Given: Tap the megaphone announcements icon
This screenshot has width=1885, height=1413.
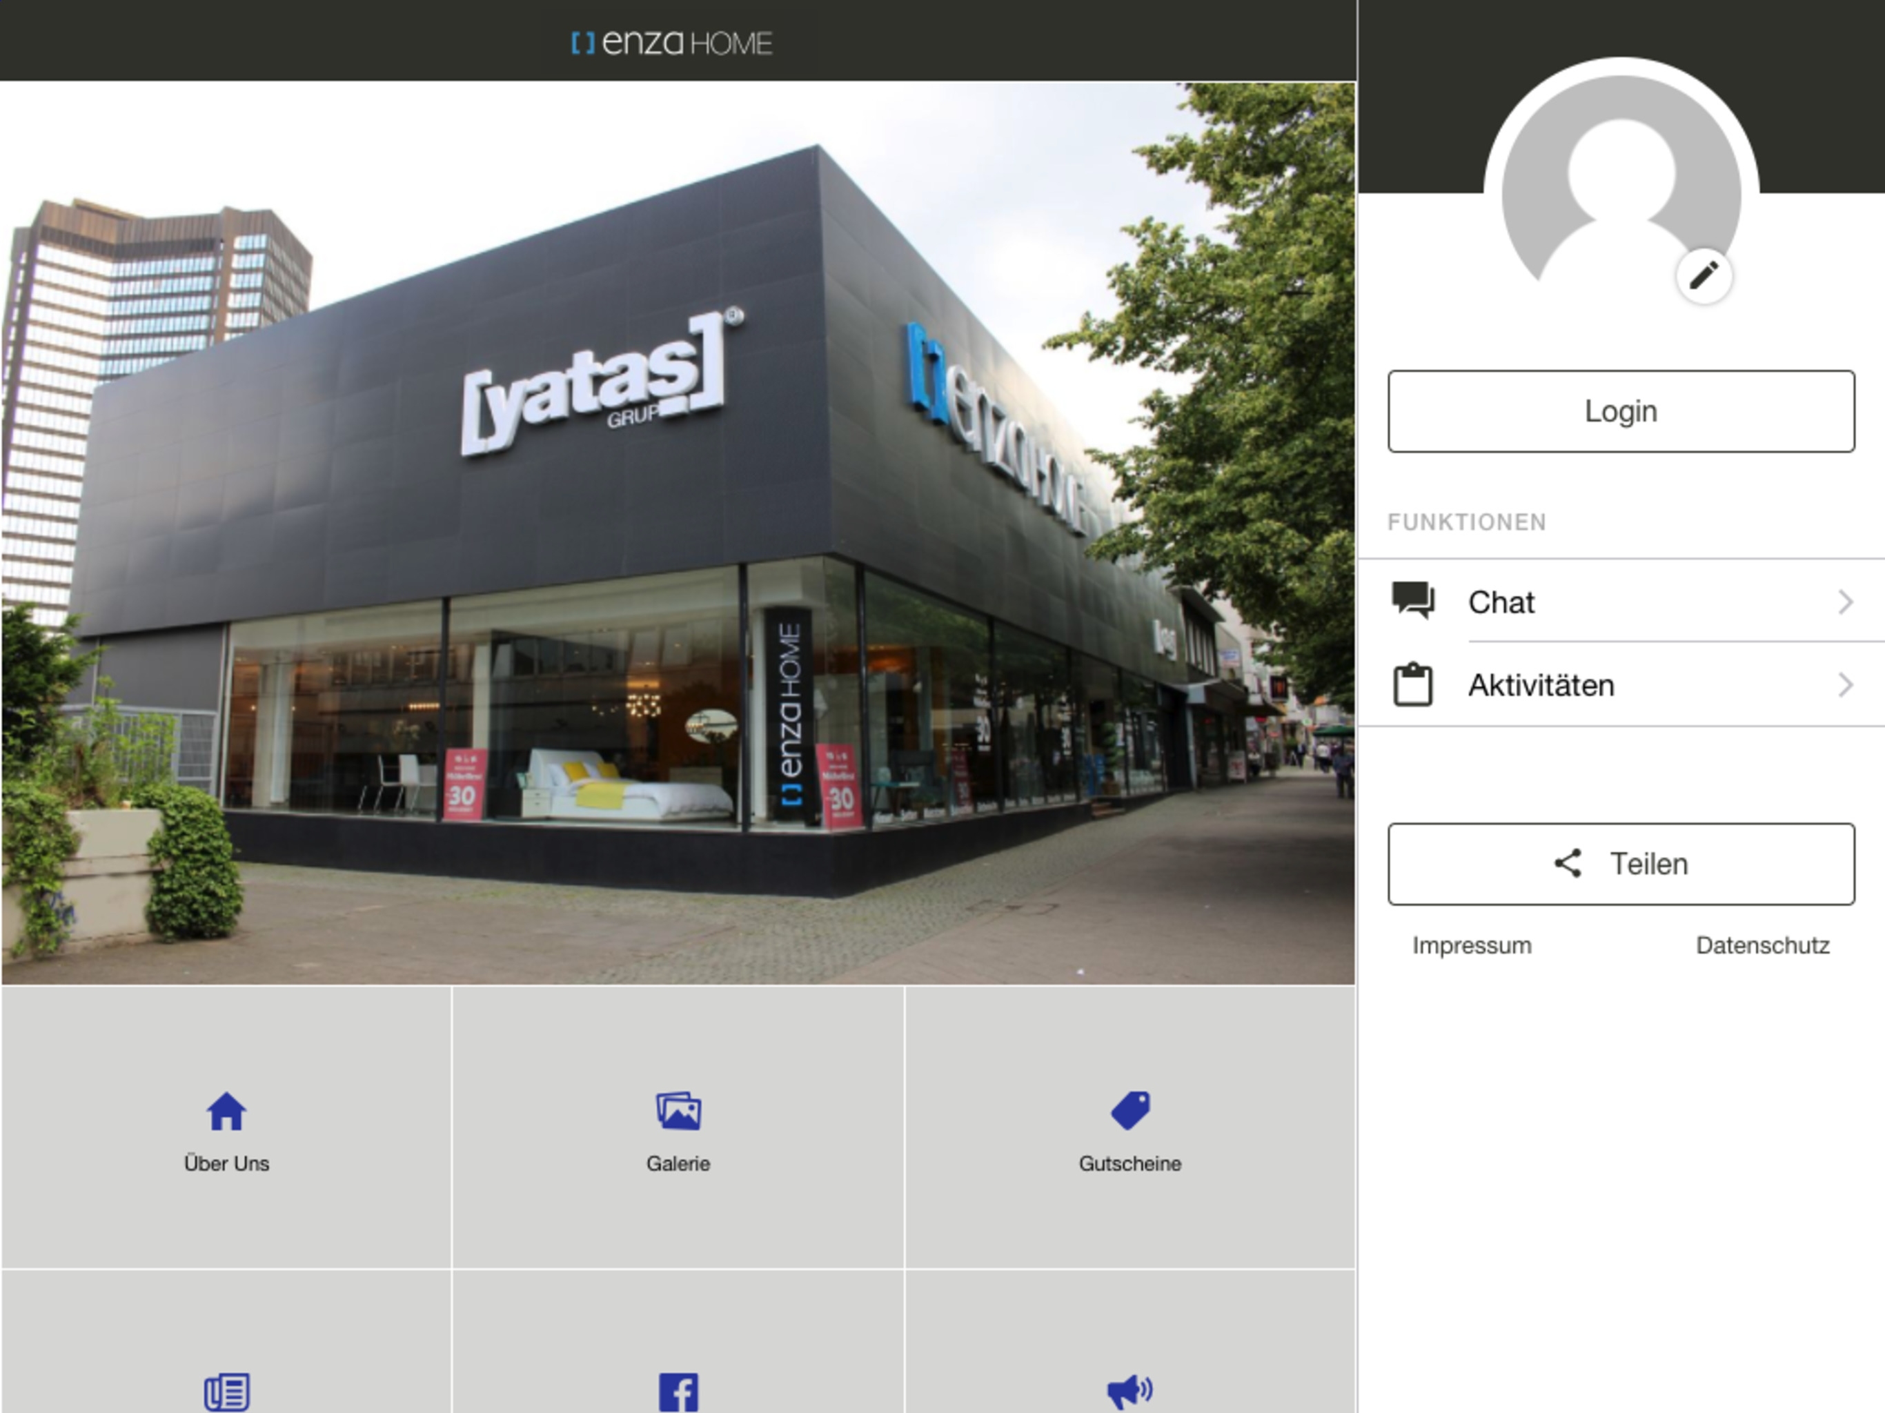Looking at the screenshot, I should (x=1130, y=1392).
